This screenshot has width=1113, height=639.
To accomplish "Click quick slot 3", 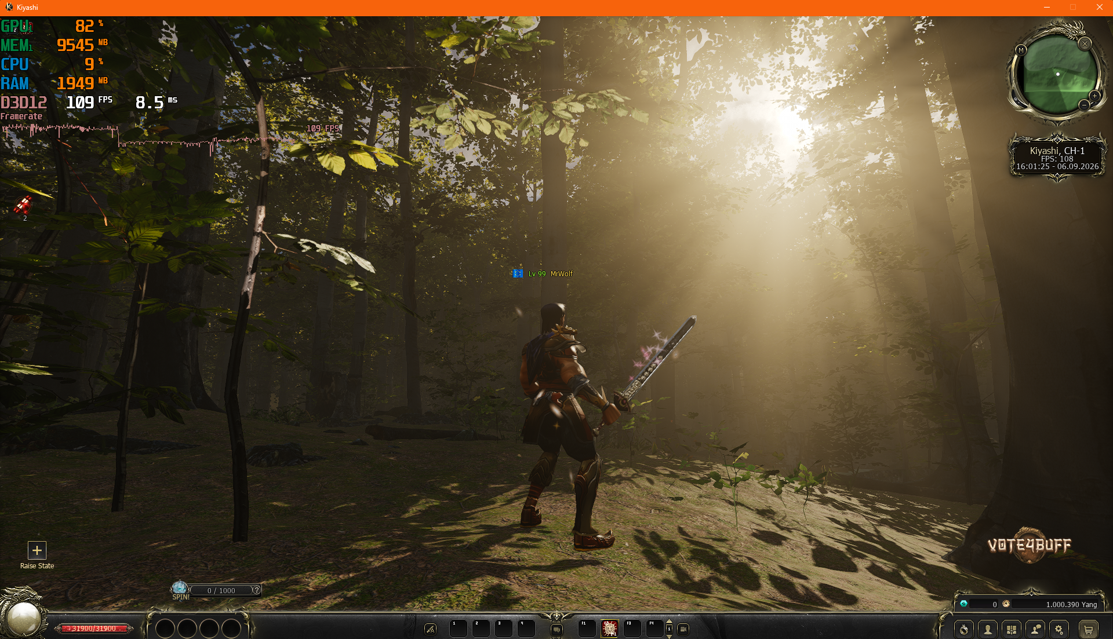I will pos(504,629).
